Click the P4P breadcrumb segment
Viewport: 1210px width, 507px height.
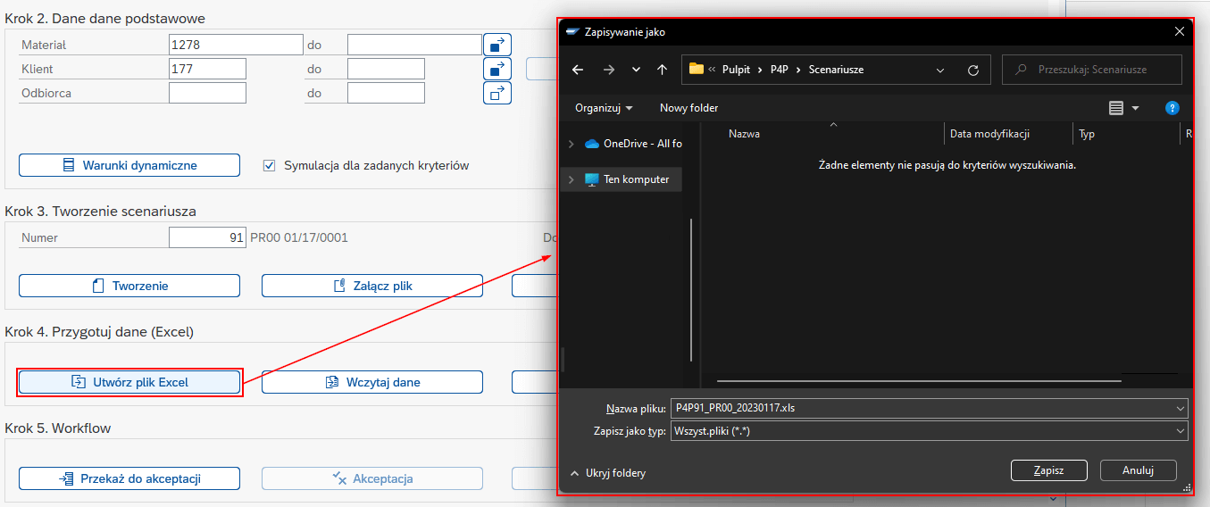pyautogui.click(x=780, y=70)
